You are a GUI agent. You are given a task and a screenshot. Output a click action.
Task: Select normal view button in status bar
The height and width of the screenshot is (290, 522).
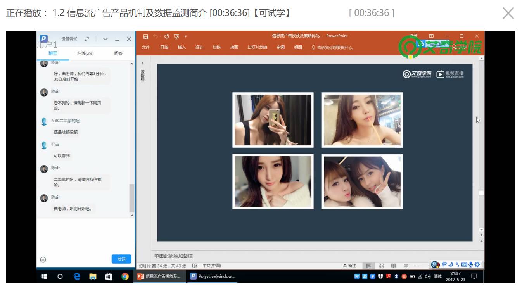[x=369, y=266]
